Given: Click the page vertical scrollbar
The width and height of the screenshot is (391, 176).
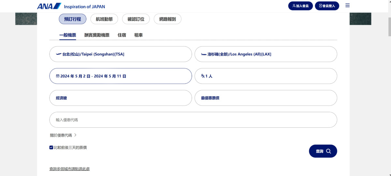Looking at the screenshot, I should click(389, 98).
